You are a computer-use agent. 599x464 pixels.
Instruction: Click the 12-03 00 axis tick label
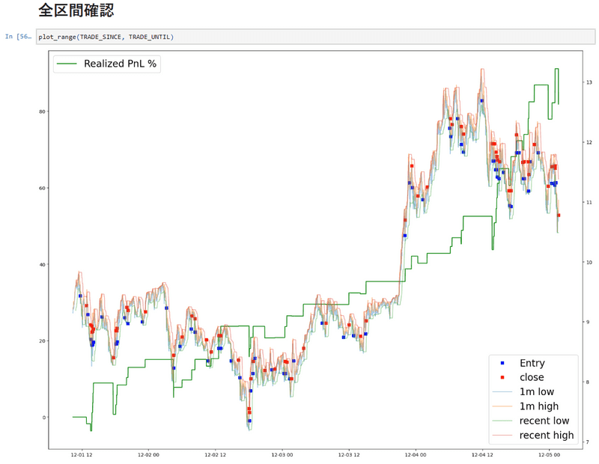pos(284,454)
